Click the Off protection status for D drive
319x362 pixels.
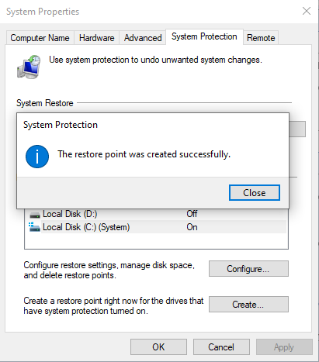coord(192,214)
